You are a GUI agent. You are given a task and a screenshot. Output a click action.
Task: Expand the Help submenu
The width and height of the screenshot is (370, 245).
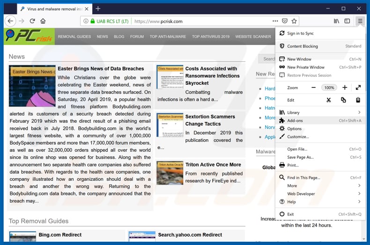point(359,201)
